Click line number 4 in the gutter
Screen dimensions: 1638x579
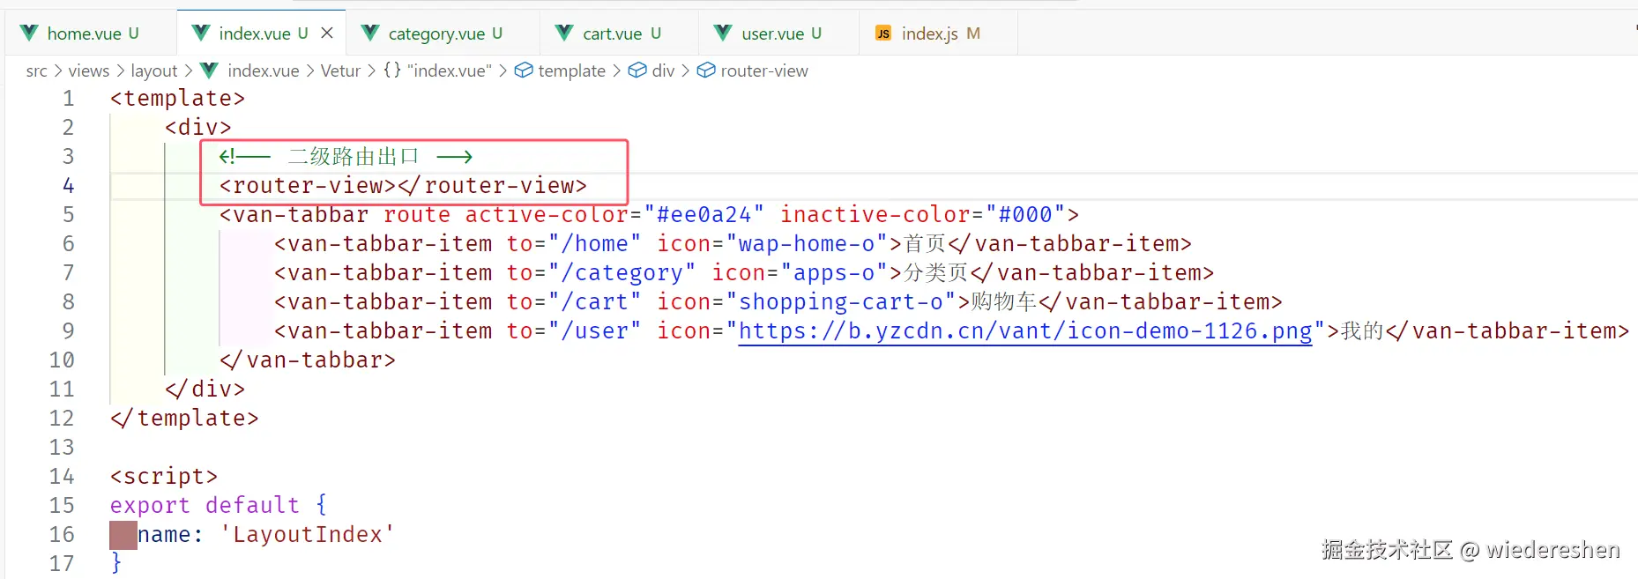pyautogui.click(x=68, y=186)
